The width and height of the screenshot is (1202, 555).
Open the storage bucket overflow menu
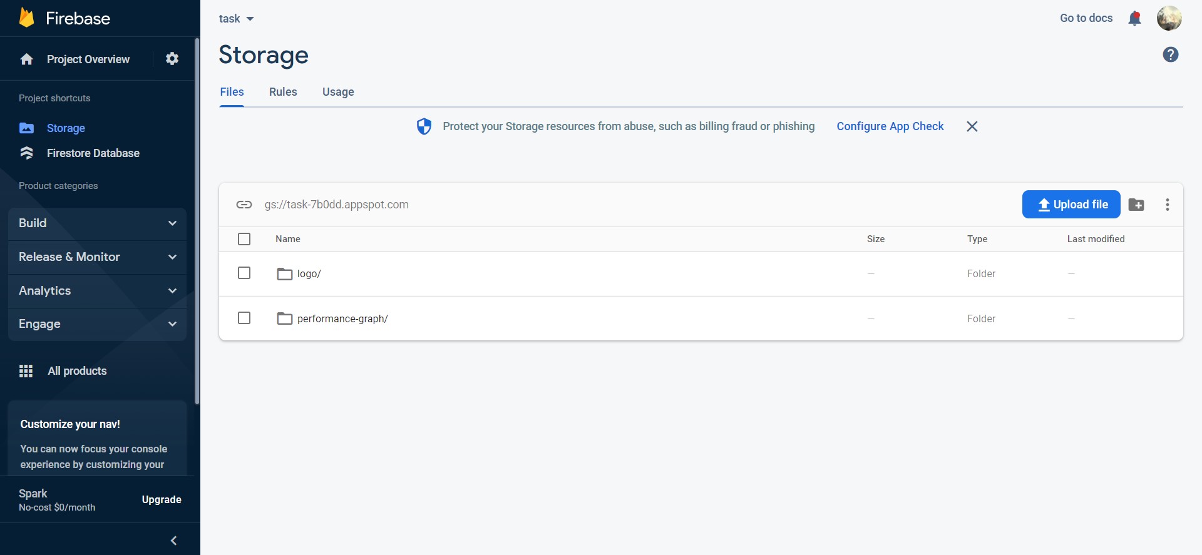point(1167,205)
